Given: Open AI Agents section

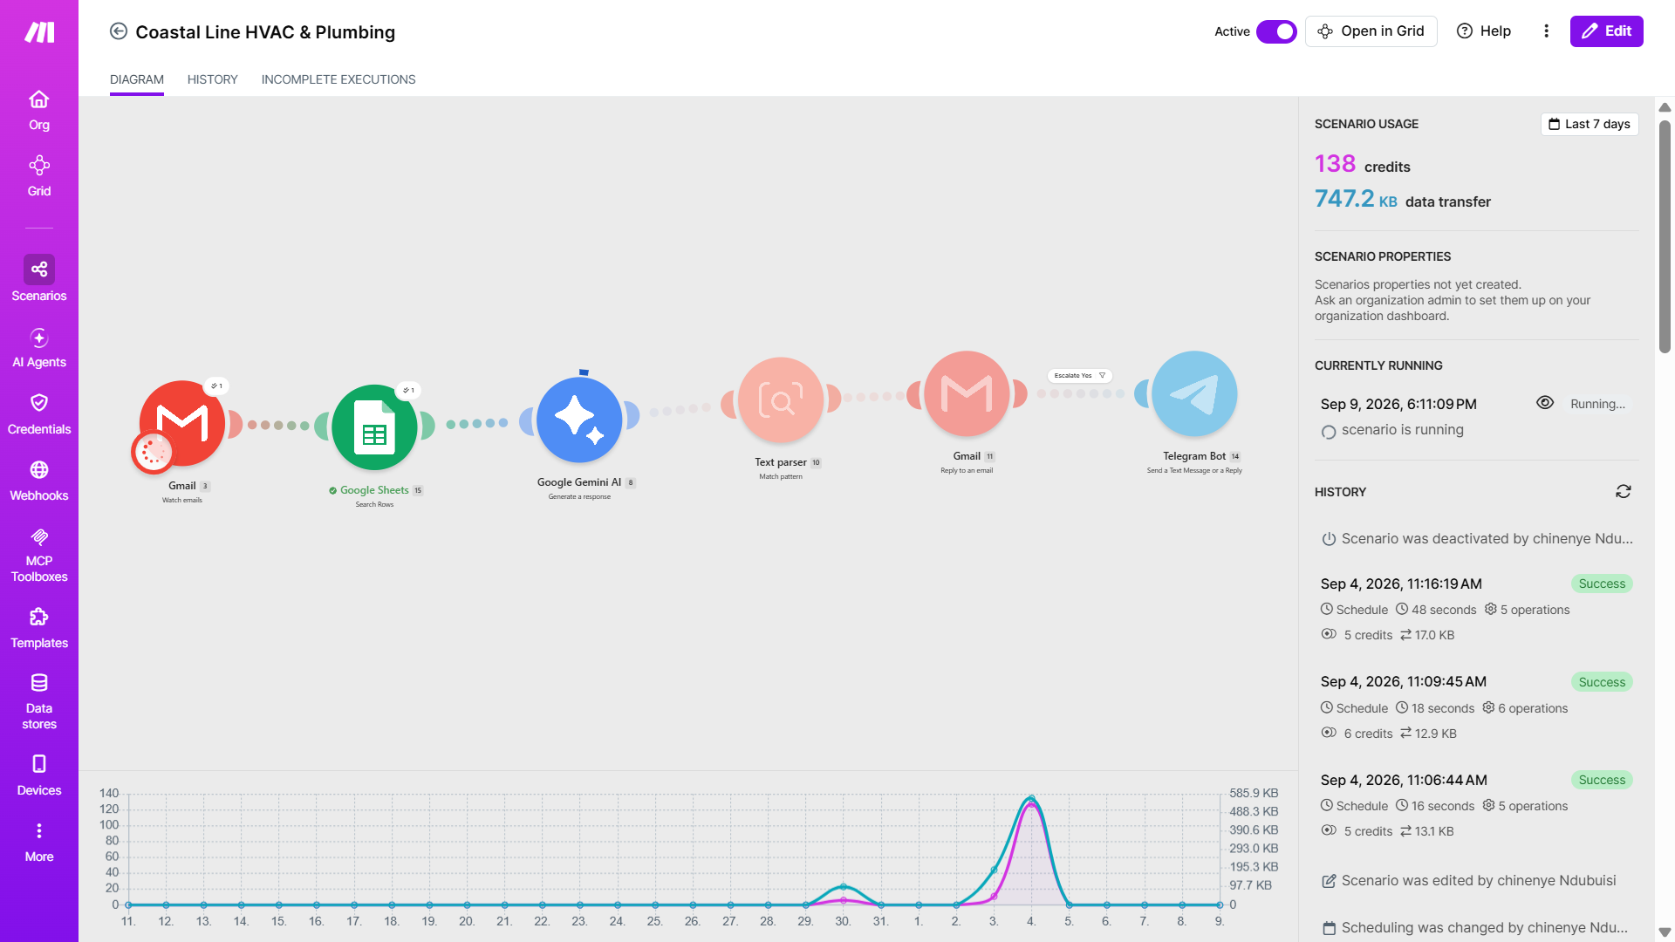Looking at the screenshot, I should 38,348.
